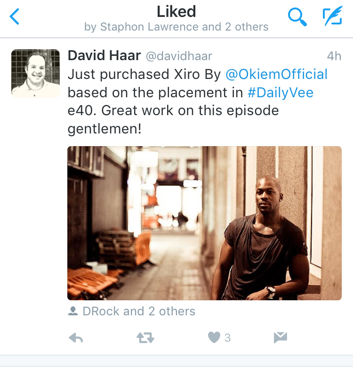Open the tweet text to view details
This screenshot has width=353, height=375.
pos(197,102)
